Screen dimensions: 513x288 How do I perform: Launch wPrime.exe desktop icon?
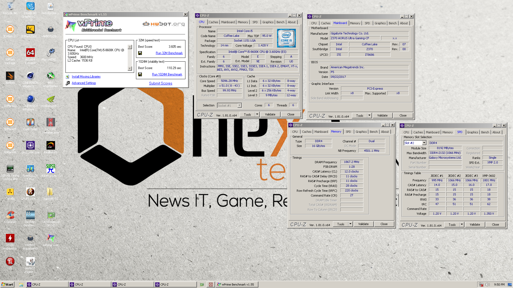(x=50, y=240)
